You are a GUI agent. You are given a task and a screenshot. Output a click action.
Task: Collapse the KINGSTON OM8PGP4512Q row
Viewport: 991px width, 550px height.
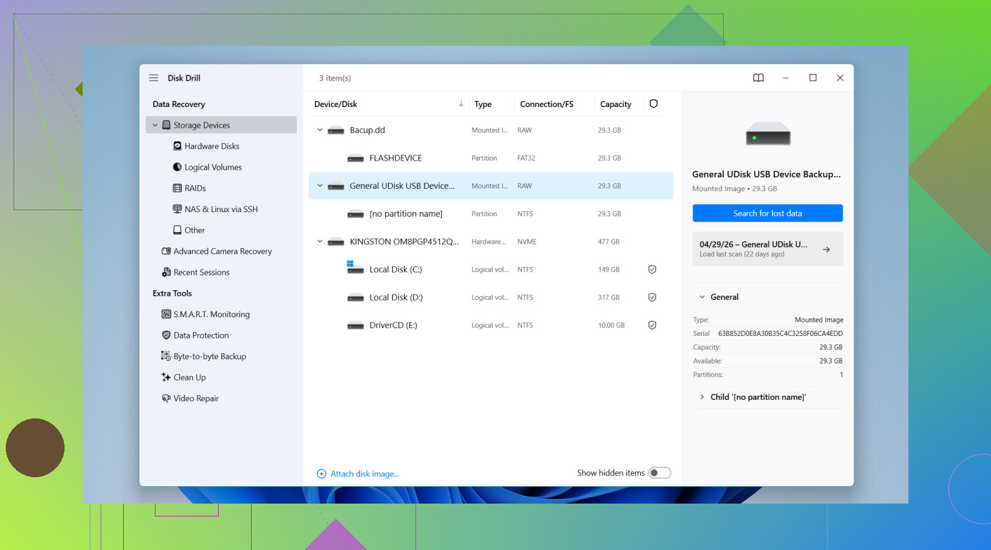point(319,242)
